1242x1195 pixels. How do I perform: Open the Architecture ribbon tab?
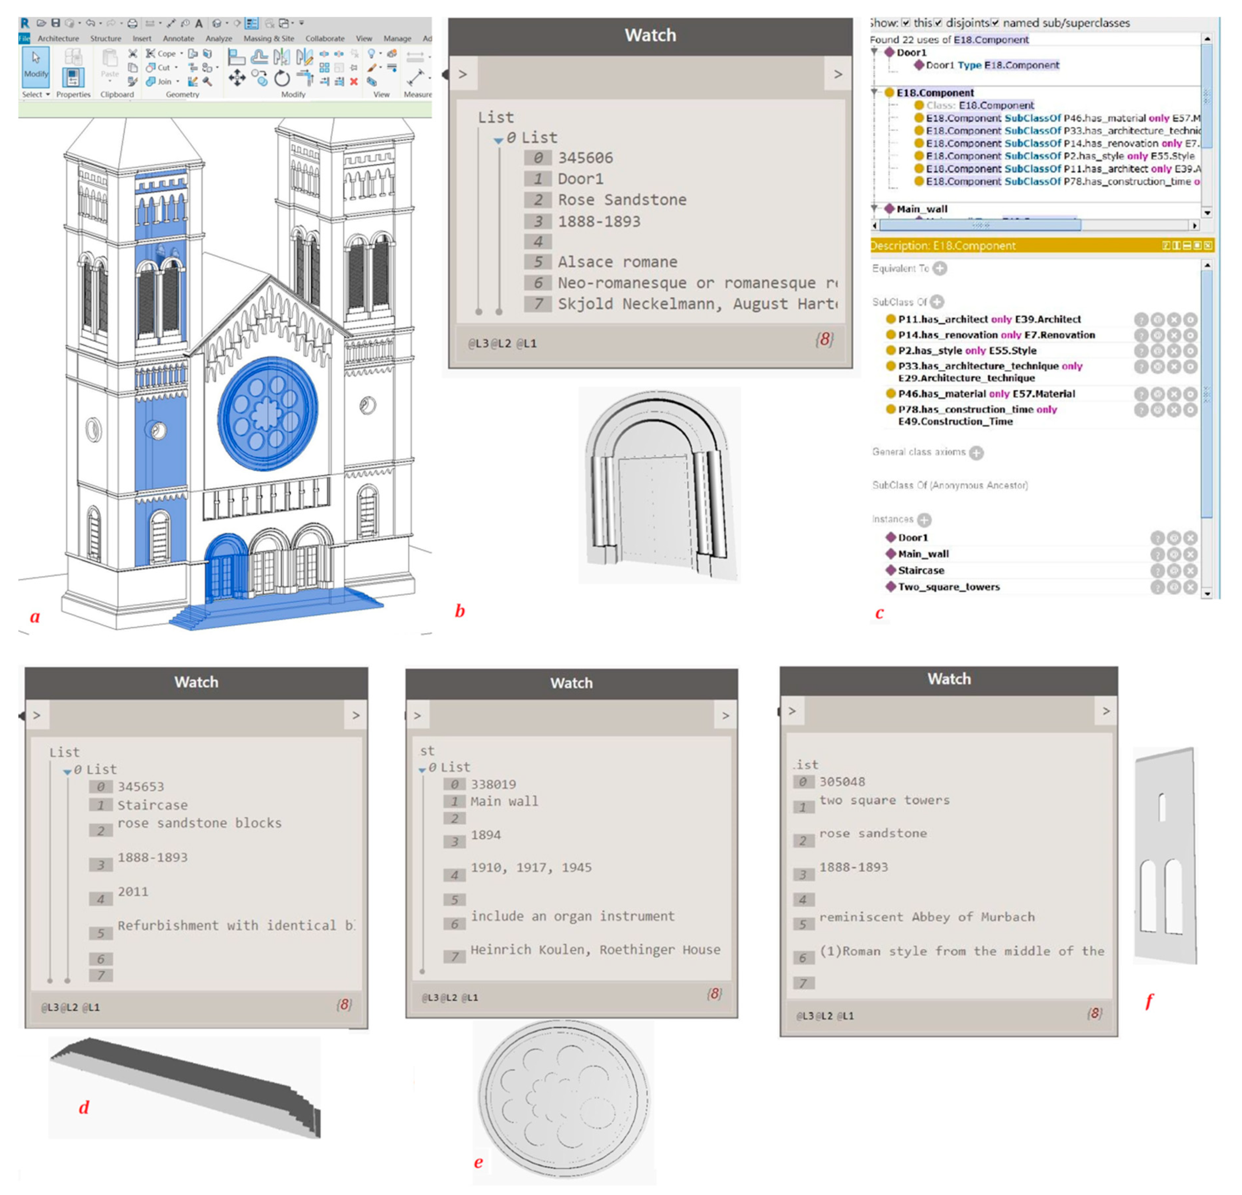58,39
